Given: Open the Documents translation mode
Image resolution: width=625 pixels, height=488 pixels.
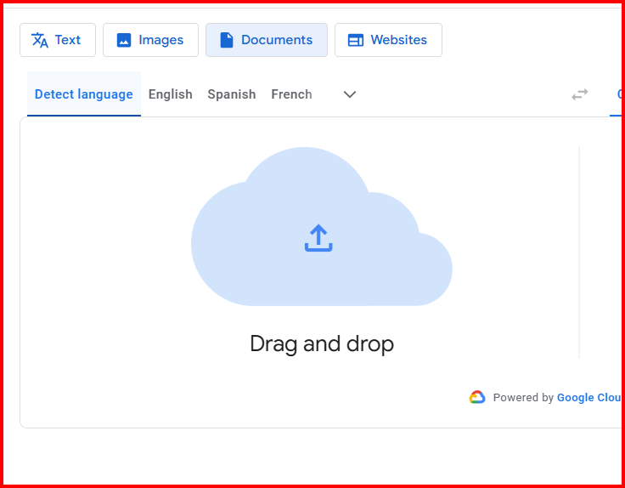Looking at the screenshot, I should pos(266,40).
